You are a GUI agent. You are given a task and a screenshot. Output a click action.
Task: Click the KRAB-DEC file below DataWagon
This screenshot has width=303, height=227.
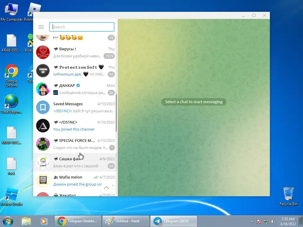pyautogui.click(x=12, y=135)
